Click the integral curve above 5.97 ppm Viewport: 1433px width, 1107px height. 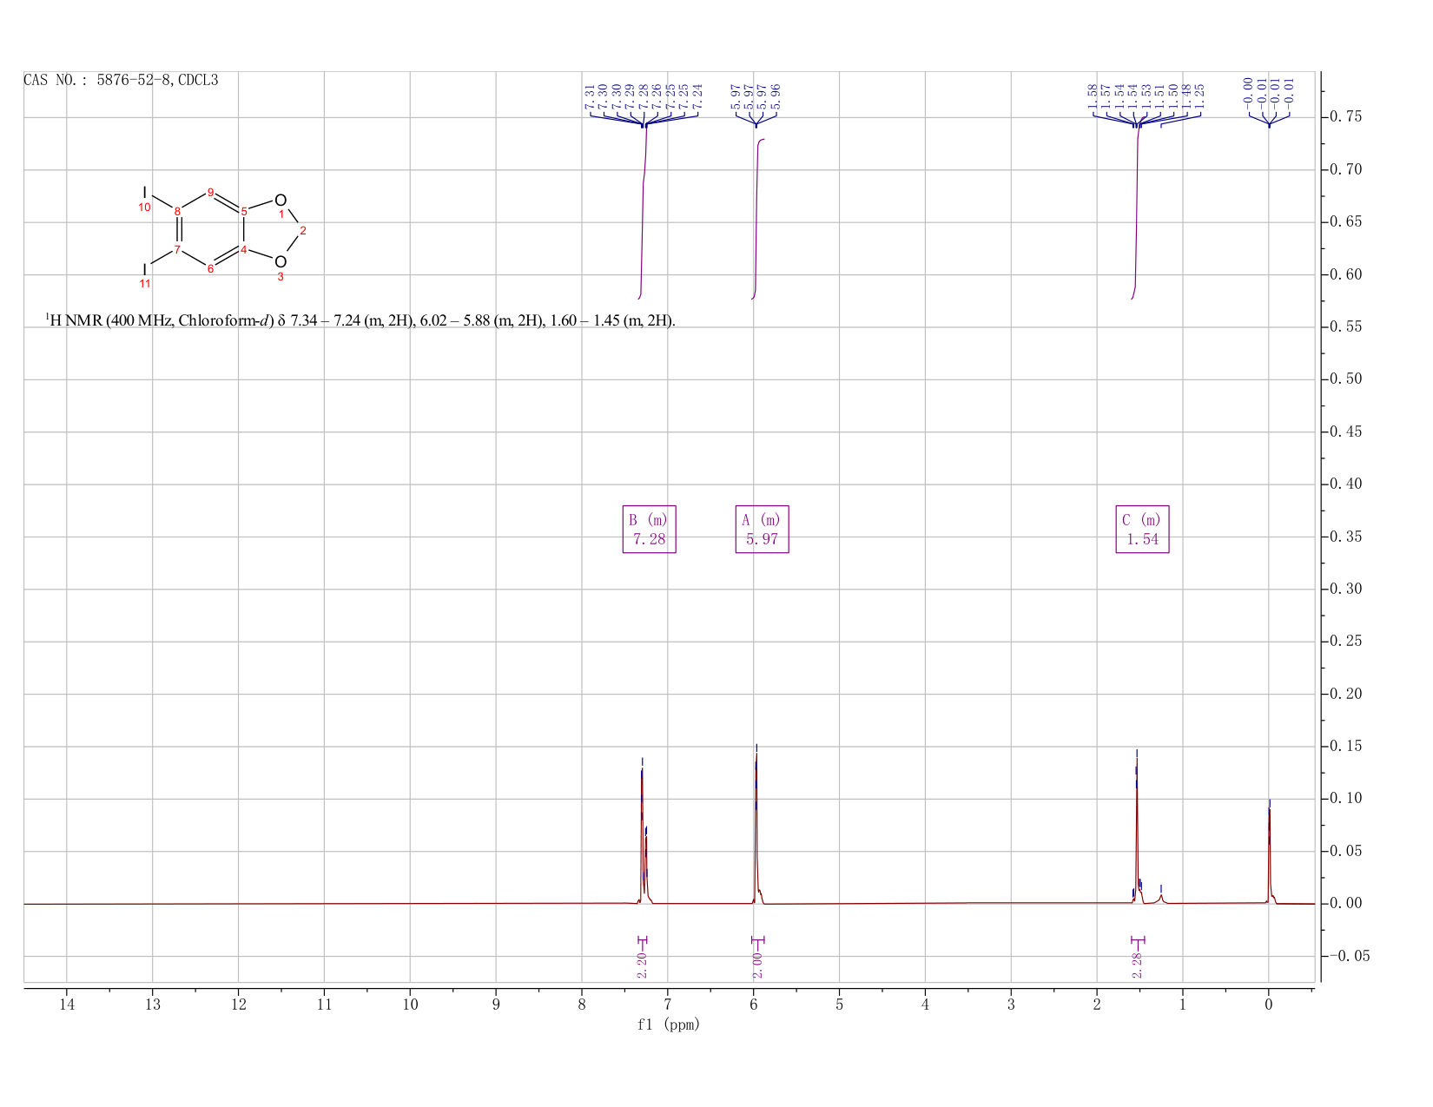point(756,217)
